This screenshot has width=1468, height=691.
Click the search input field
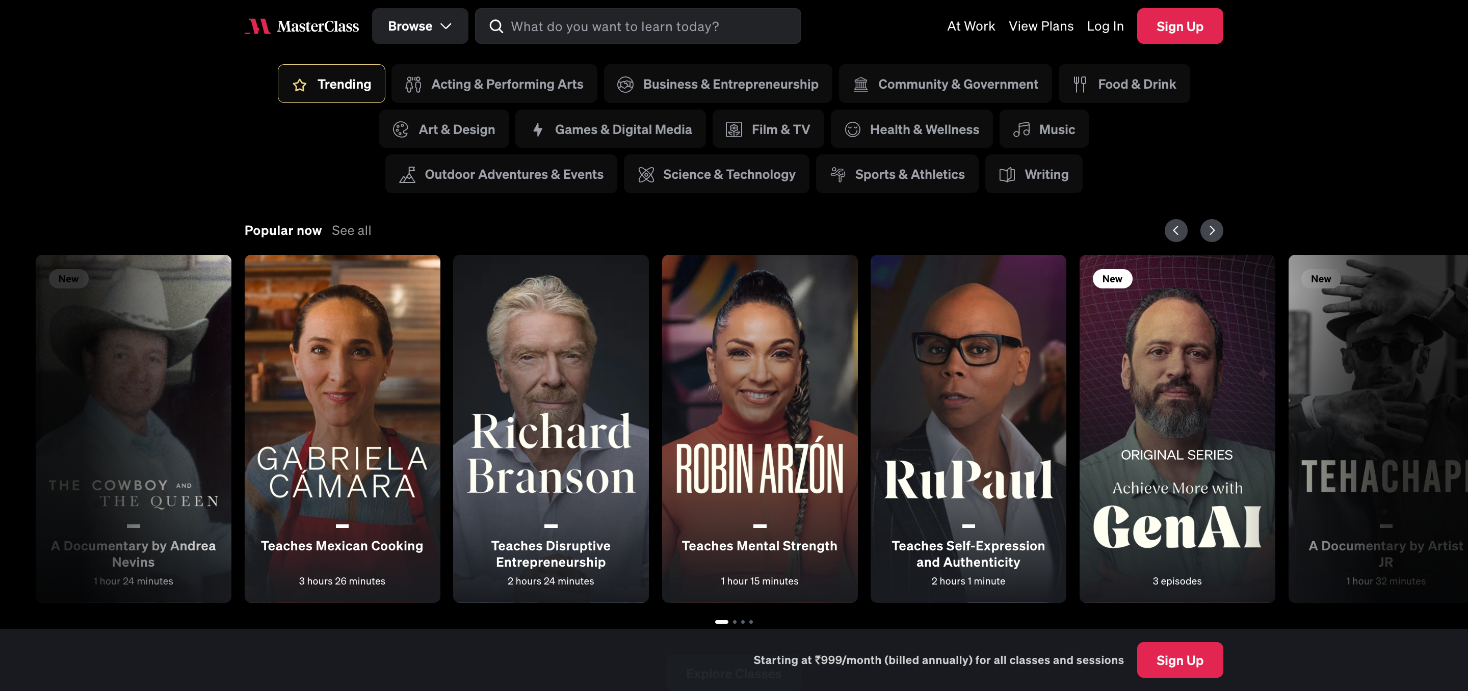pos(638,26)
